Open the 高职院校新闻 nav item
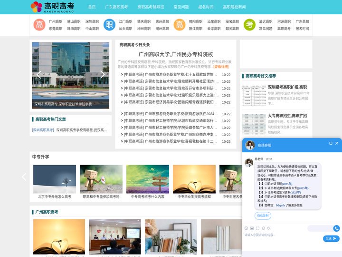This screenshot has height=257, width=342. click(x=234, y=7)
